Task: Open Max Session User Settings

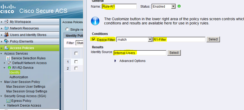Action: point(26,87)
